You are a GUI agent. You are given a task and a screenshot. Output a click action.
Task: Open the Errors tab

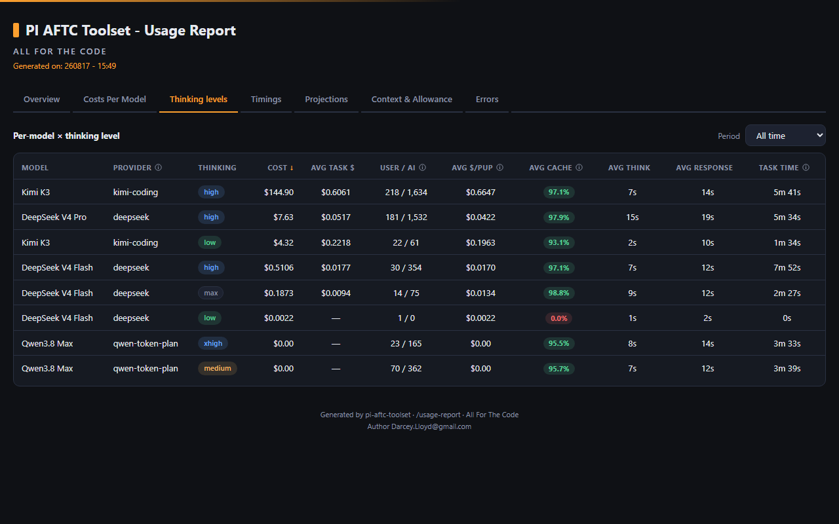point(487,100)
